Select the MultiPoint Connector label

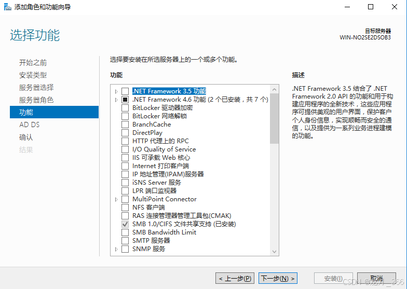(x=164, y=199)
